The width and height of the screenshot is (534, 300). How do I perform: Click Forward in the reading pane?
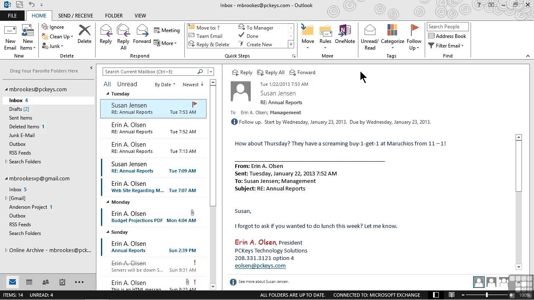(x=302, y=72)
